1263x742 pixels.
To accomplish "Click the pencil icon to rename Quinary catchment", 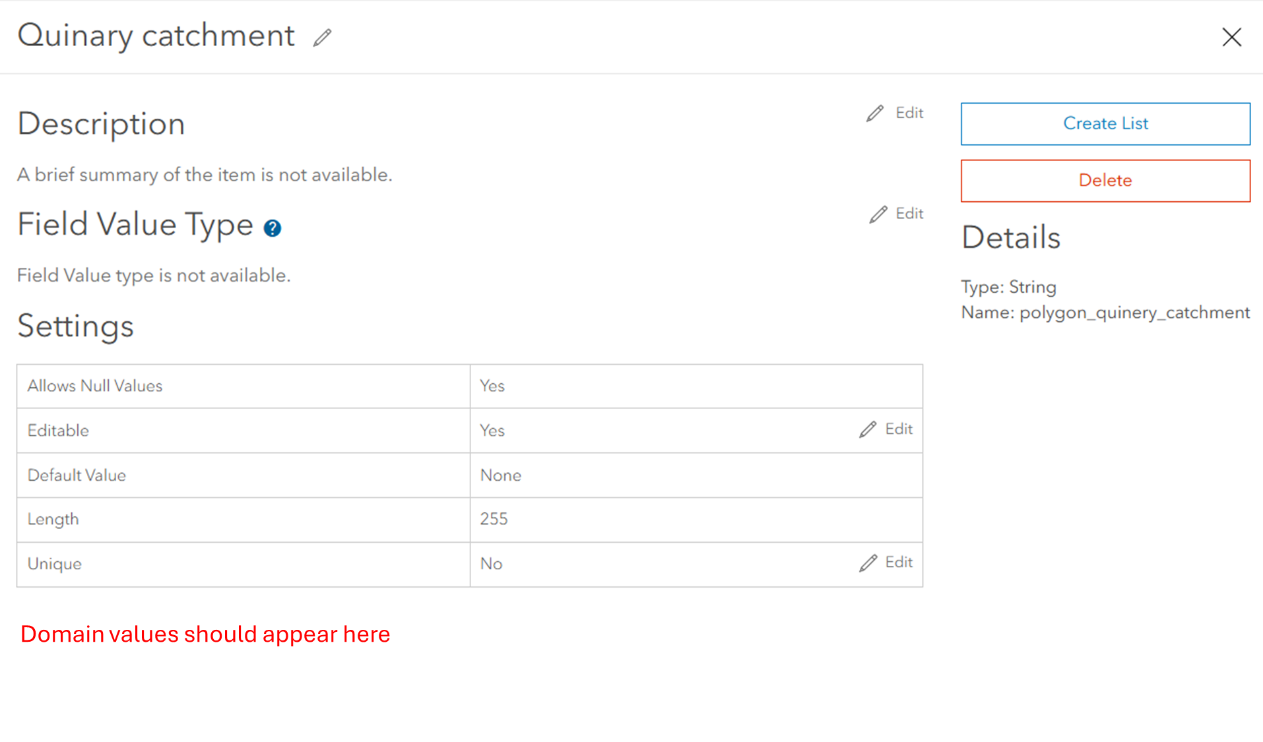I will click(x=323, y=38).
